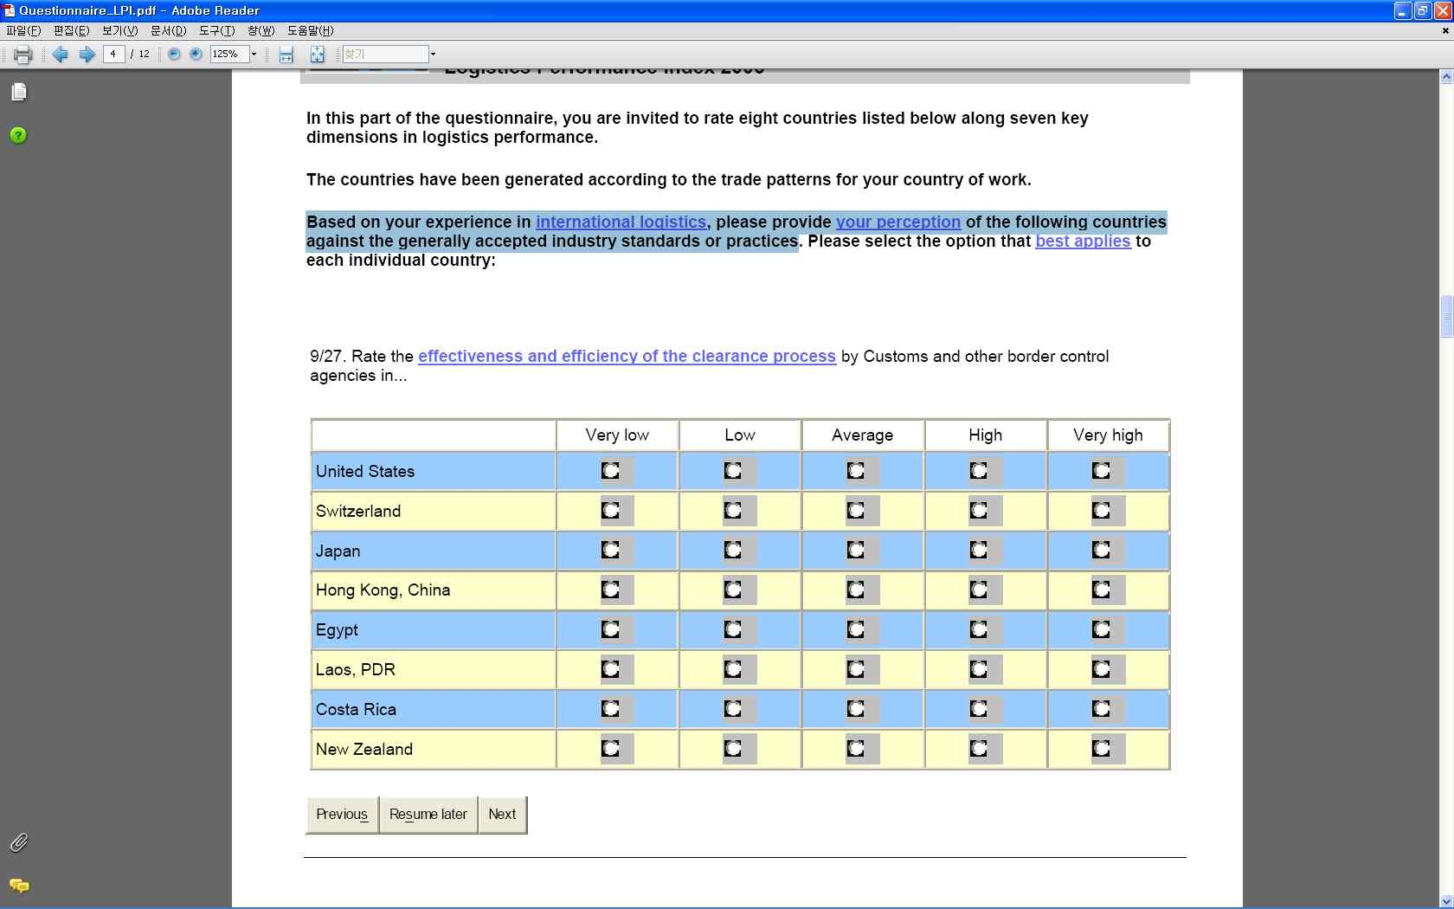1454x909 pixels.
Task: Click the Very low column header
Action: tap(617, 435)
